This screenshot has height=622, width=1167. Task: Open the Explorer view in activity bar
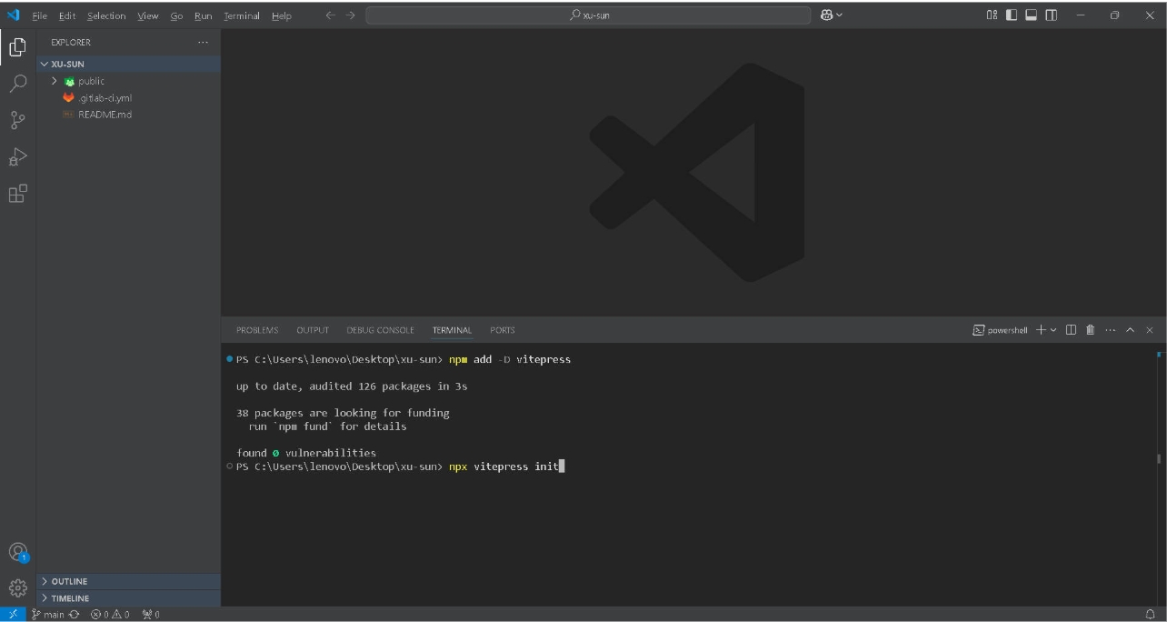[17, 48]
